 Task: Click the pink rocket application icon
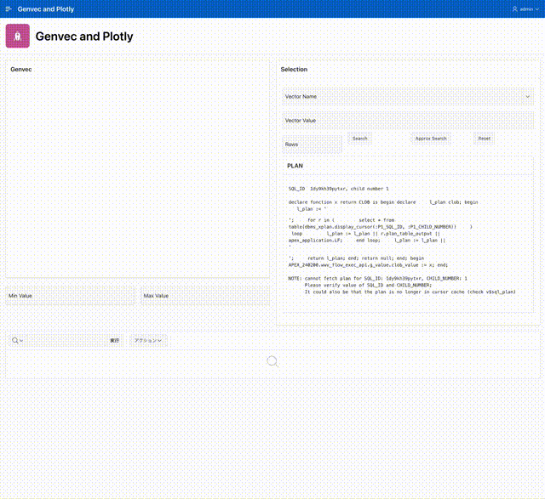[18, 36]
